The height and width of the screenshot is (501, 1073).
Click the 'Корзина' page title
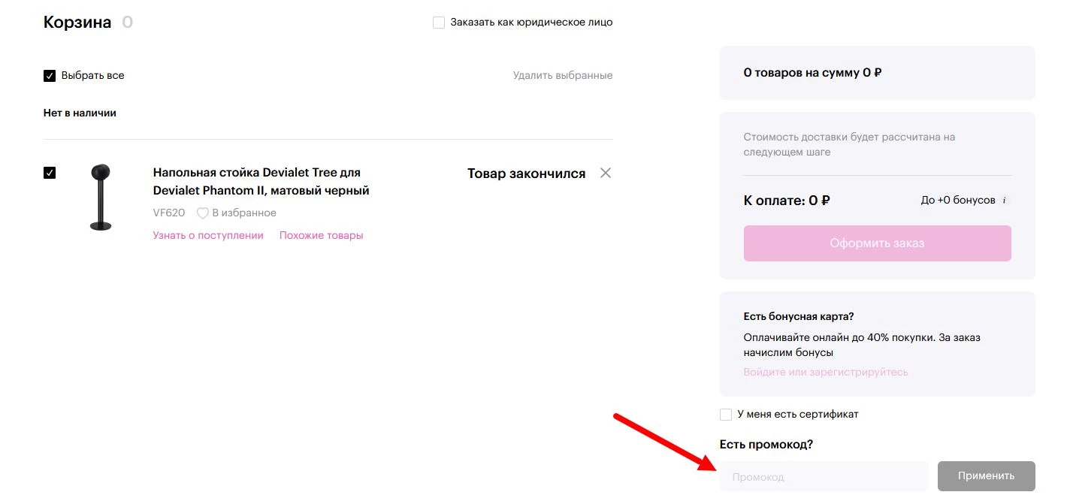(x=77, y=22)
